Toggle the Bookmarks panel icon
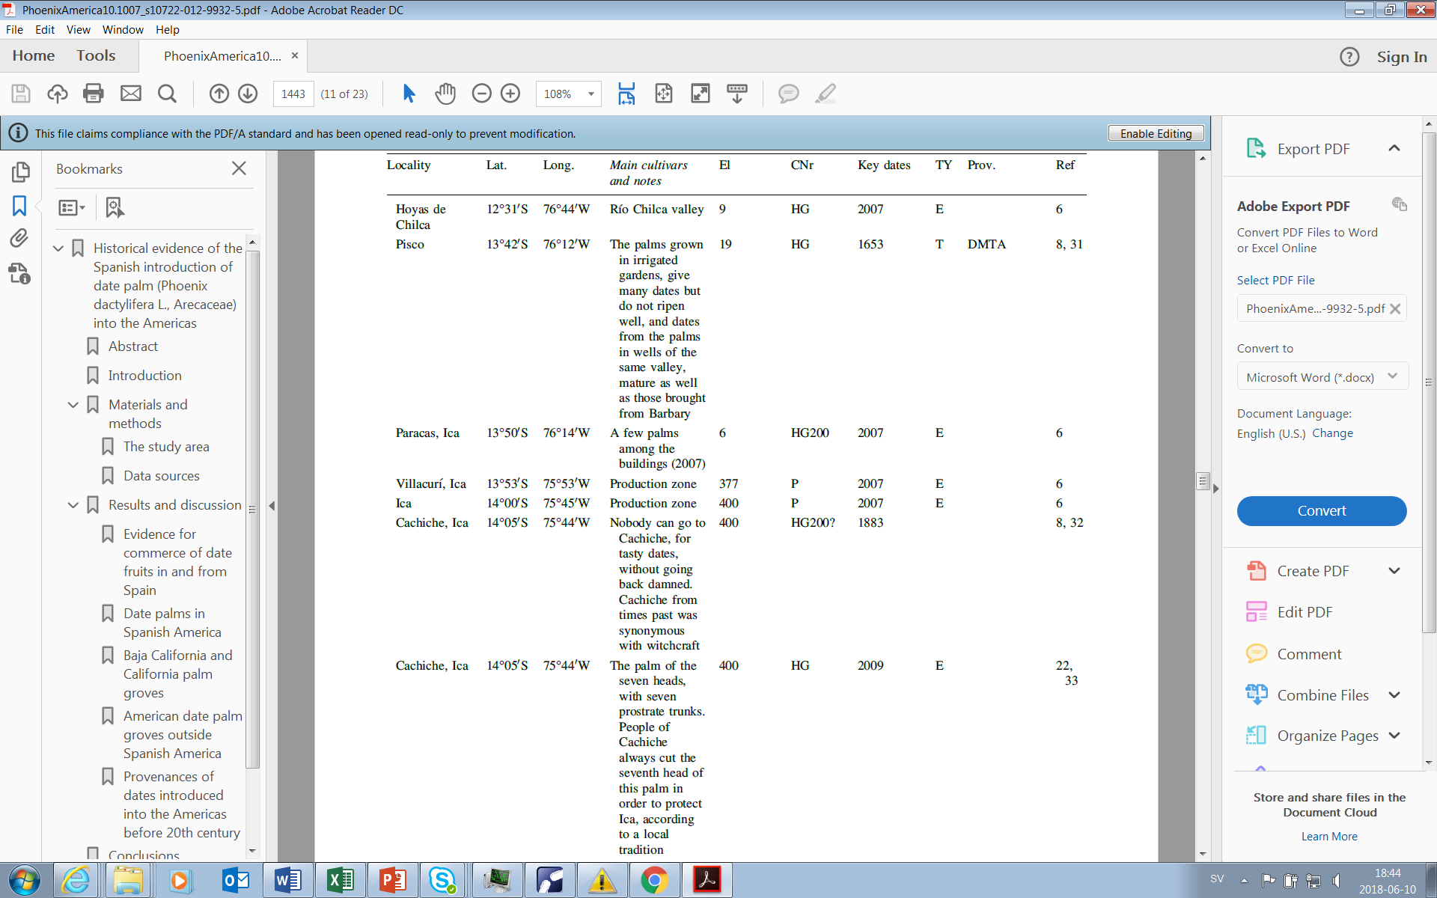The height and width of the screenshot is (898, 1437). coord(20,206)
